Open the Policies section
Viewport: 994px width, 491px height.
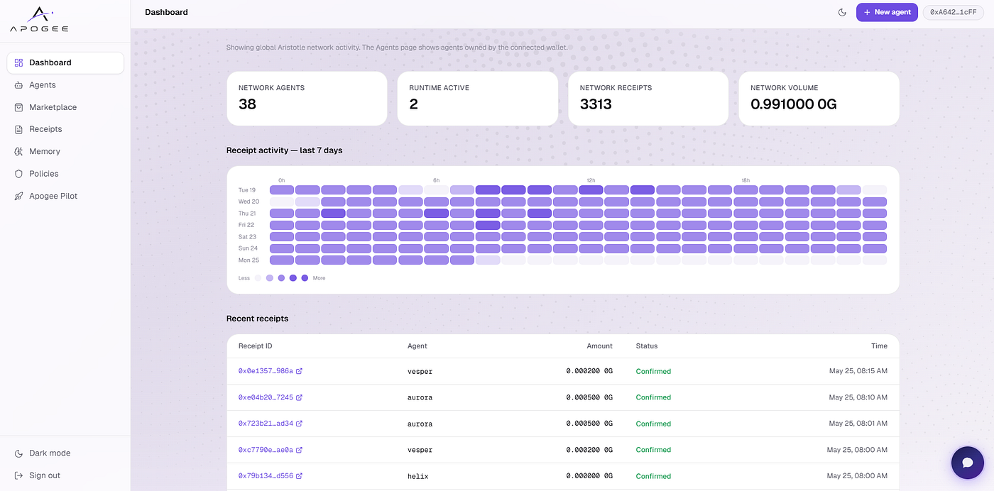(65, 174)
